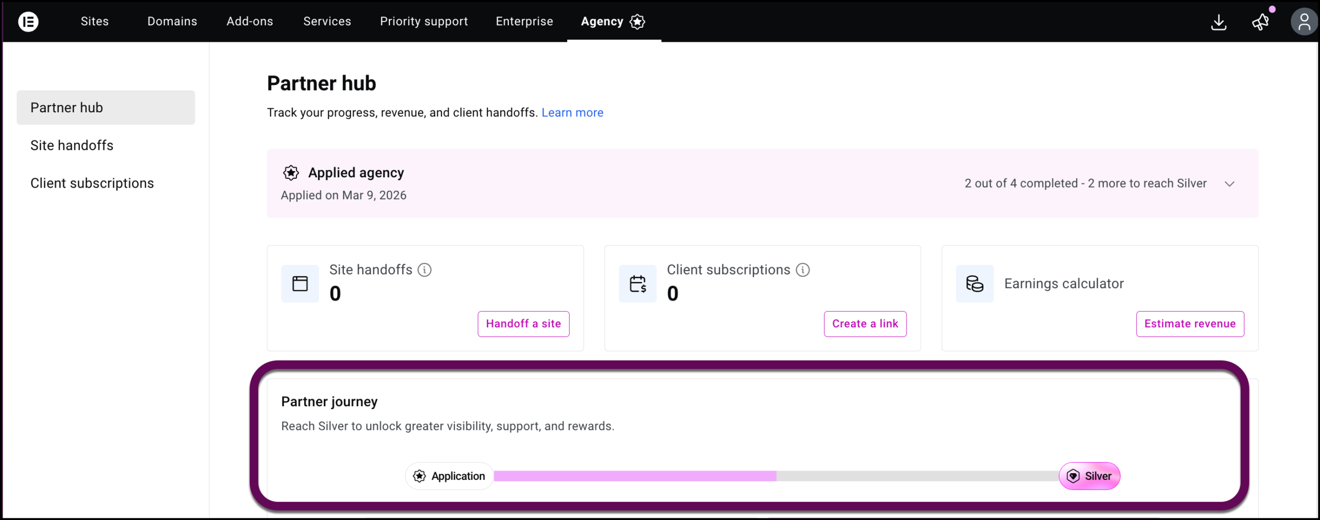Click the Client subscriptions info icon
This screenshot has width=1320, height=520.
(803, 270)
